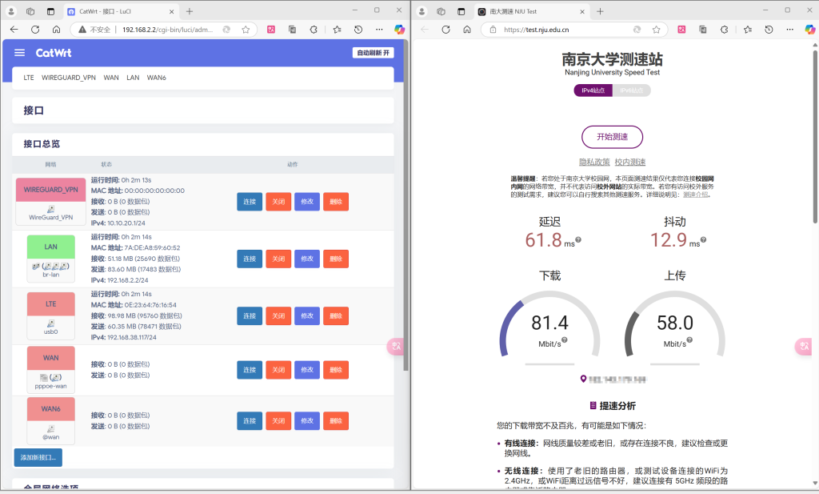The height and width of the screenshot is (494, 819).
Task: Click floating translate icon on CatWrt page
Action: 395,347
